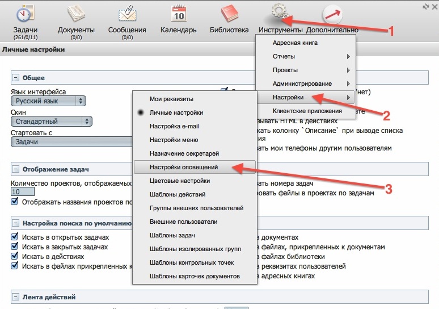Click the Дополнительно round arrow icon
This screenshot has width=439, height=309.
click(332, 15)
